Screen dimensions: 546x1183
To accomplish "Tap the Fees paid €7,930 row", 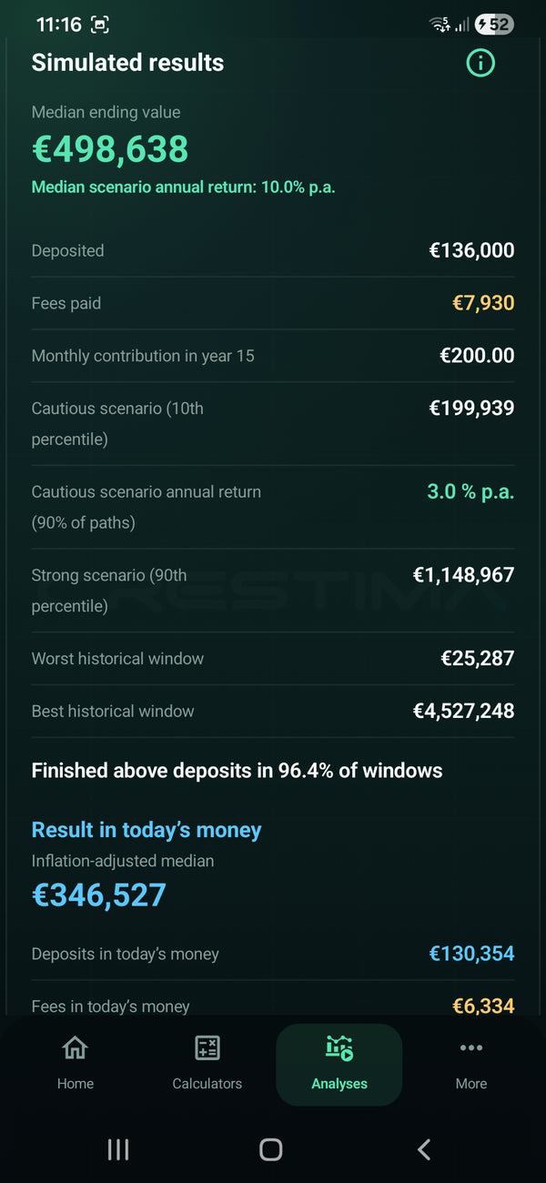I will coord(273,303).
